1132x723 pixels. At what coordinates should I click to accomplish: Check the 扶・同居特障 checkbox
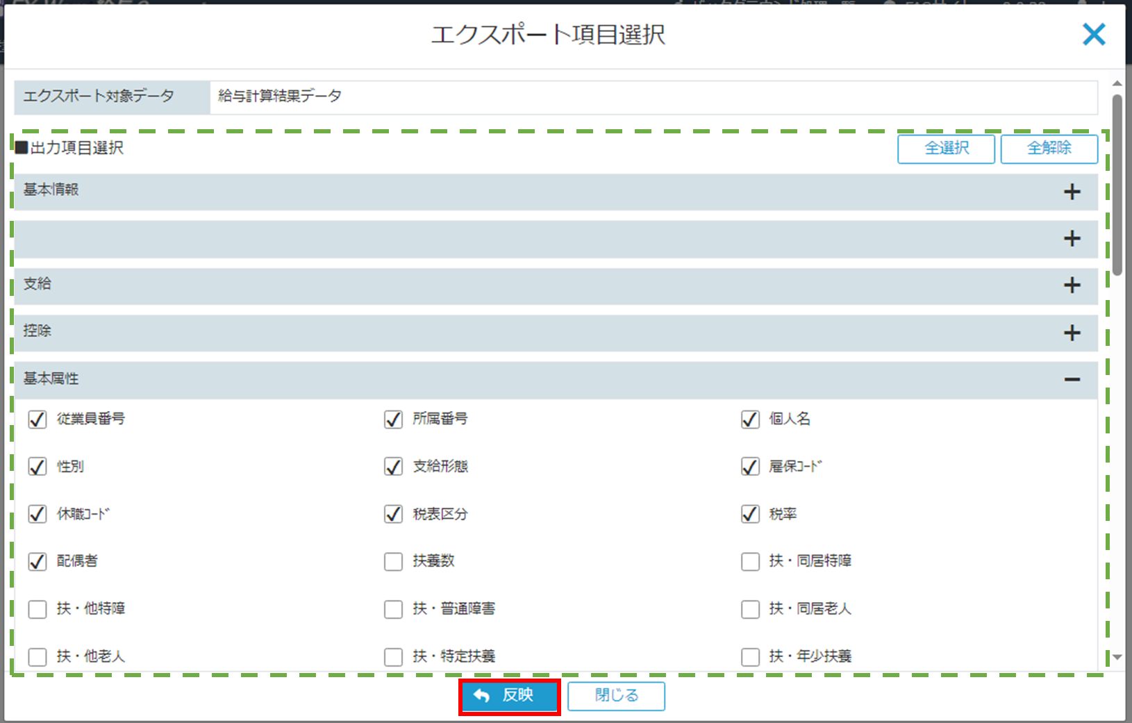[x=750, y=561]
